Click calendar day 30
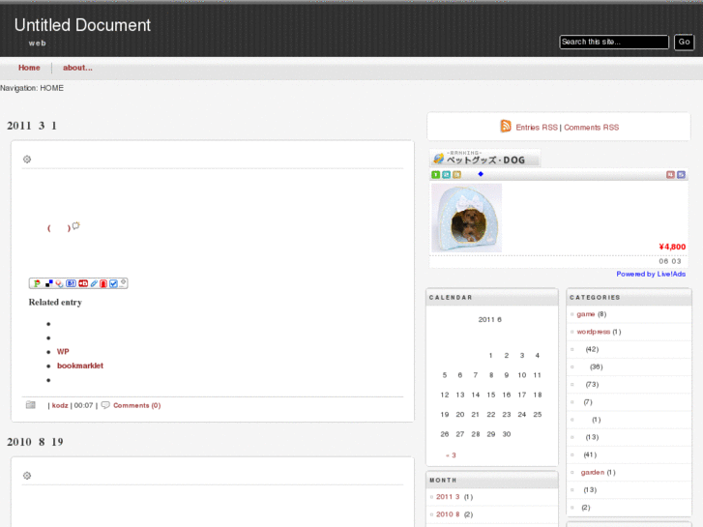The image size is (703, 527). point(506,434)
